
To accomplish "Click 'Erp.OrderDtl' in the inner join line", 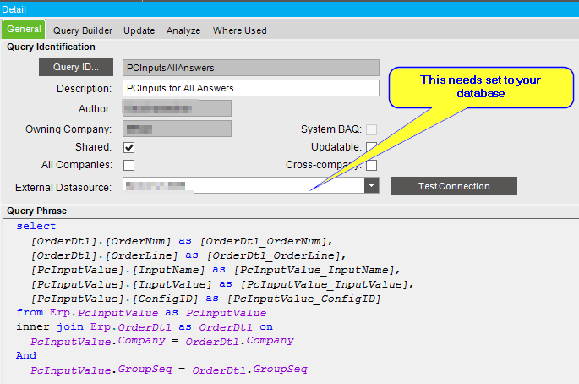I will 131,327.
